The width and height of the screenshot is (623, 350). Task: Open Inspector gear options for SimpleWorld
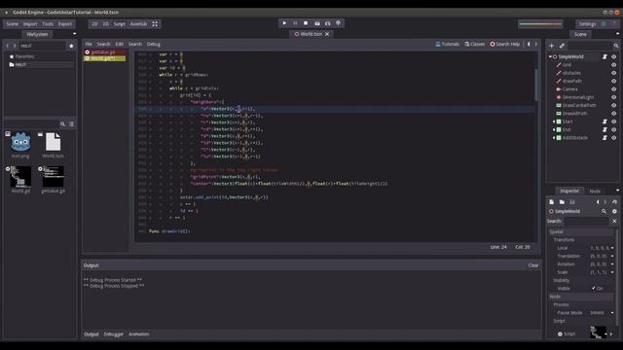614,212
